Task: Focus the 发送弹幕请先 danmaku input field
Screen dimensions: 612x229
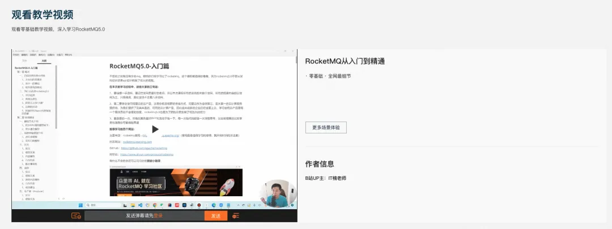Action: click(x=144, y=216)
